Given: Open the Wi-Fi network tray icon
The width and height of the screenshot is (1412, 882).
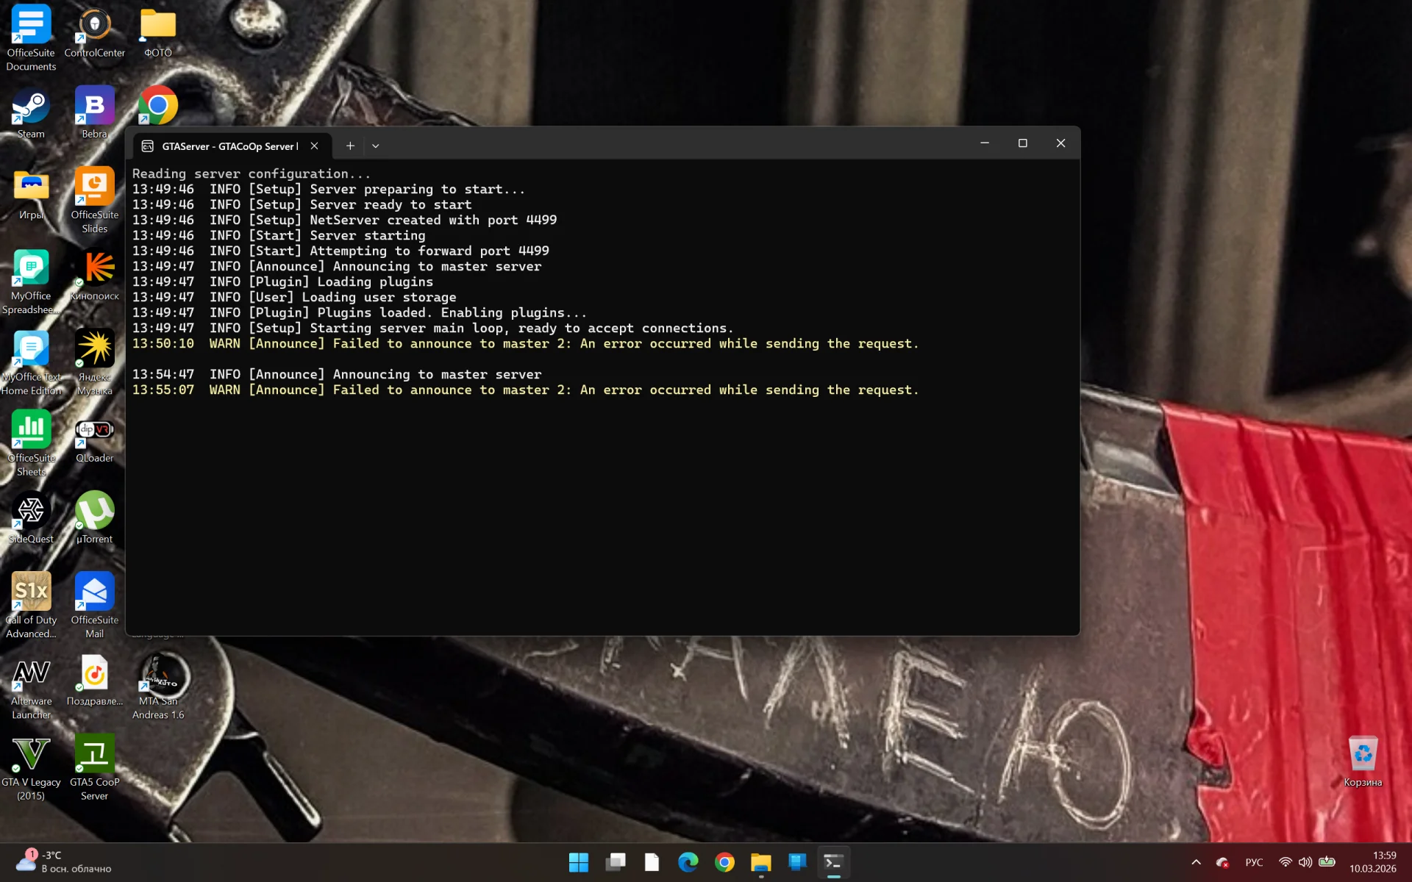Looking at the screenshot, I should tap(1285, 862).
